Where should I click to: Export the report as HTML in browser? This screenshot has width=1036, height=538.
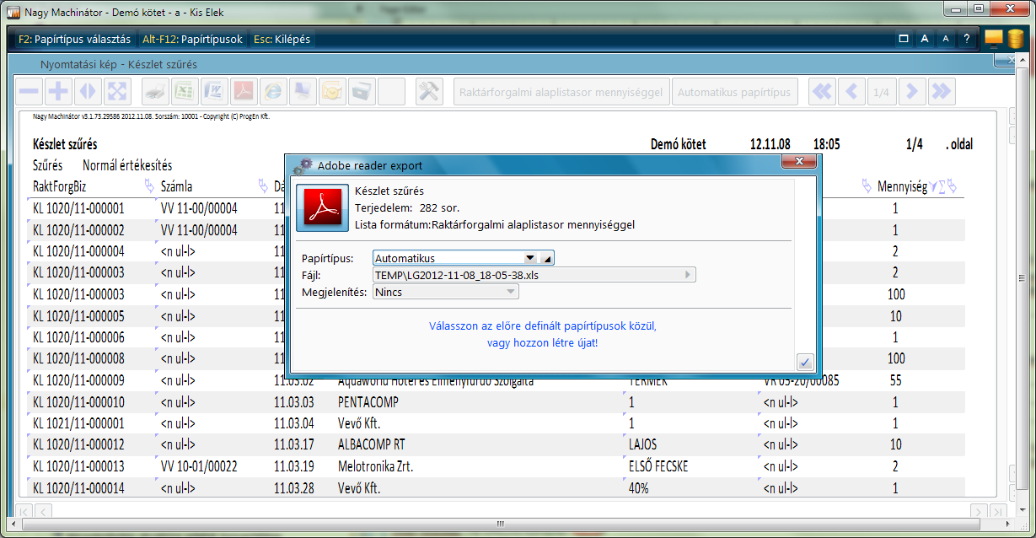click(273, 91)
